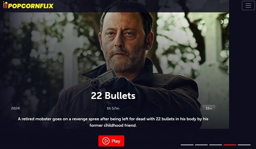Click the pistol in the hero image
This screenshot has width=256, height=149.
point(103,79)
